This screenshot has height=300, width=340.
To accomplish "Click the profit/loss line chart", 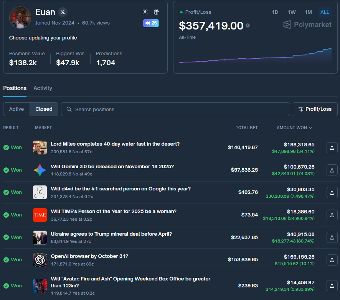I will pyautogui.click(x=255, y=56).
